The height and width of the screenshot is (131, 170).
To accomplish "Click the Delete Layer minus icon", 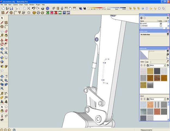I will pyautogui.click(x=144, y=18).
